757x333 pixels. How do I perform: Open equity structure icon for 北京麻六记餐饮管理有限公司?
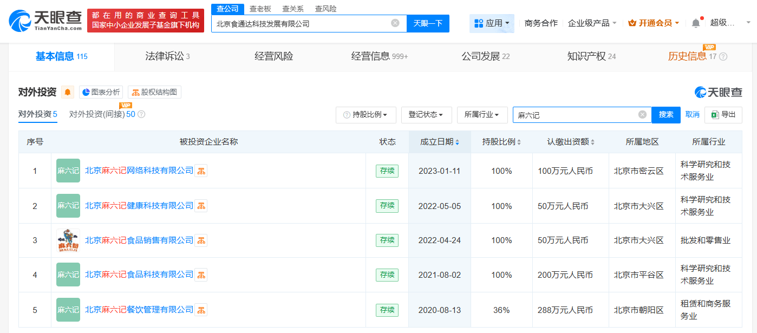pos(201,310)
